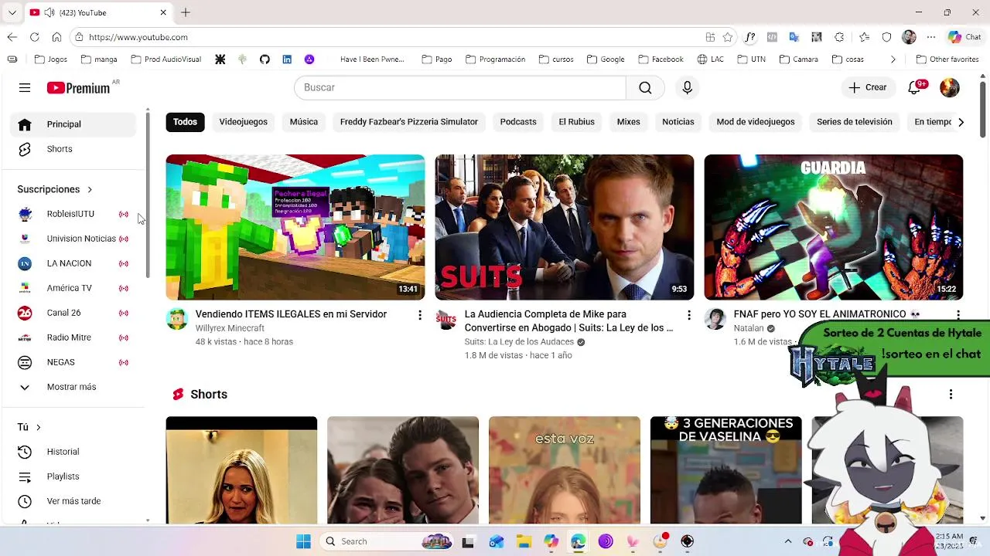Open the Other favorites folder
Viewport: 990px width, 556px height.
point(947,59)
